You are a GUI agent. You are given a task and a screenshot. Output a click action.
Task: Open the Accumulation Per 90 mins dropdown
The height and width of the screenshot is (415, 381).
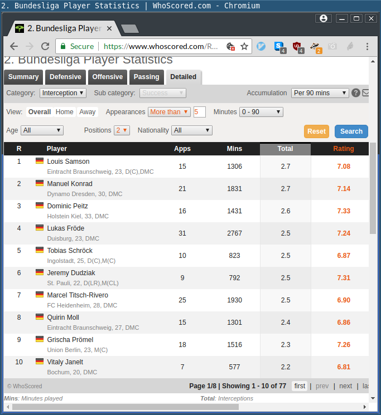pos(320,93)
